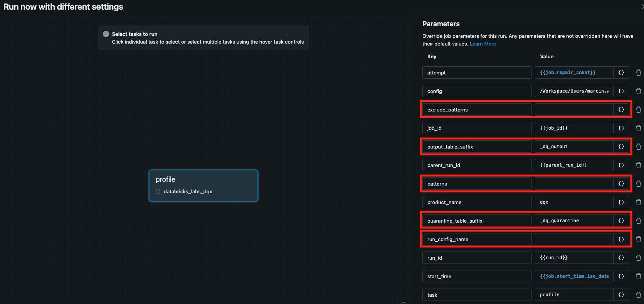Delete the output_table_suffix parameter
644x304 pixels.
(638, 147)
